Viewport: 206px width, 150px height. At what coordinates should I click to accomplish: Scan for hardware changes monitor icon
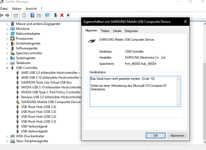coord(47,15)
